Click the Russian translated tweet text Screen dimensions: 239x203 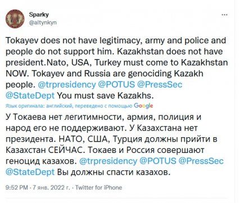tap(115, 145)
